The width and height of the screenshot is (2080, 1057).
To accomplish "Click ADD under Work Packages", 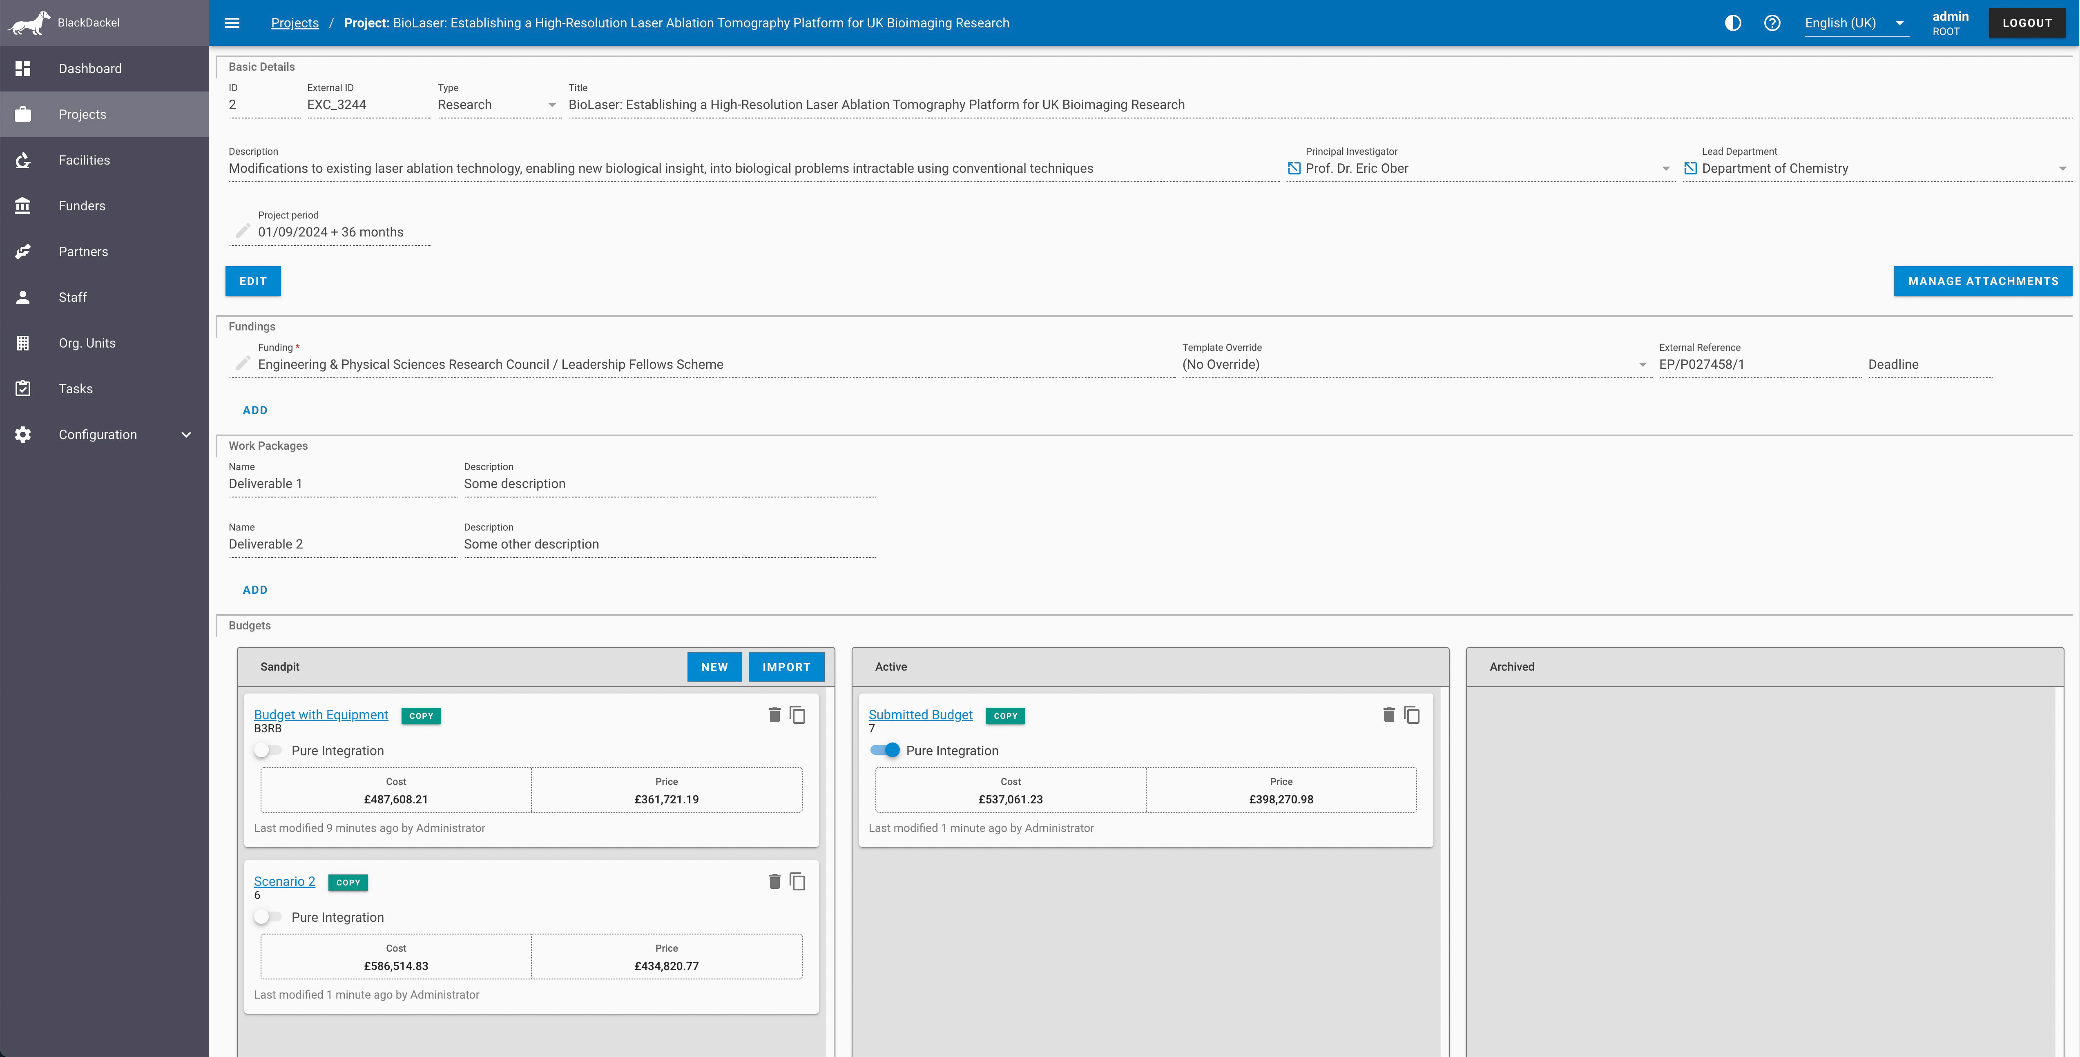I will 255,590.
